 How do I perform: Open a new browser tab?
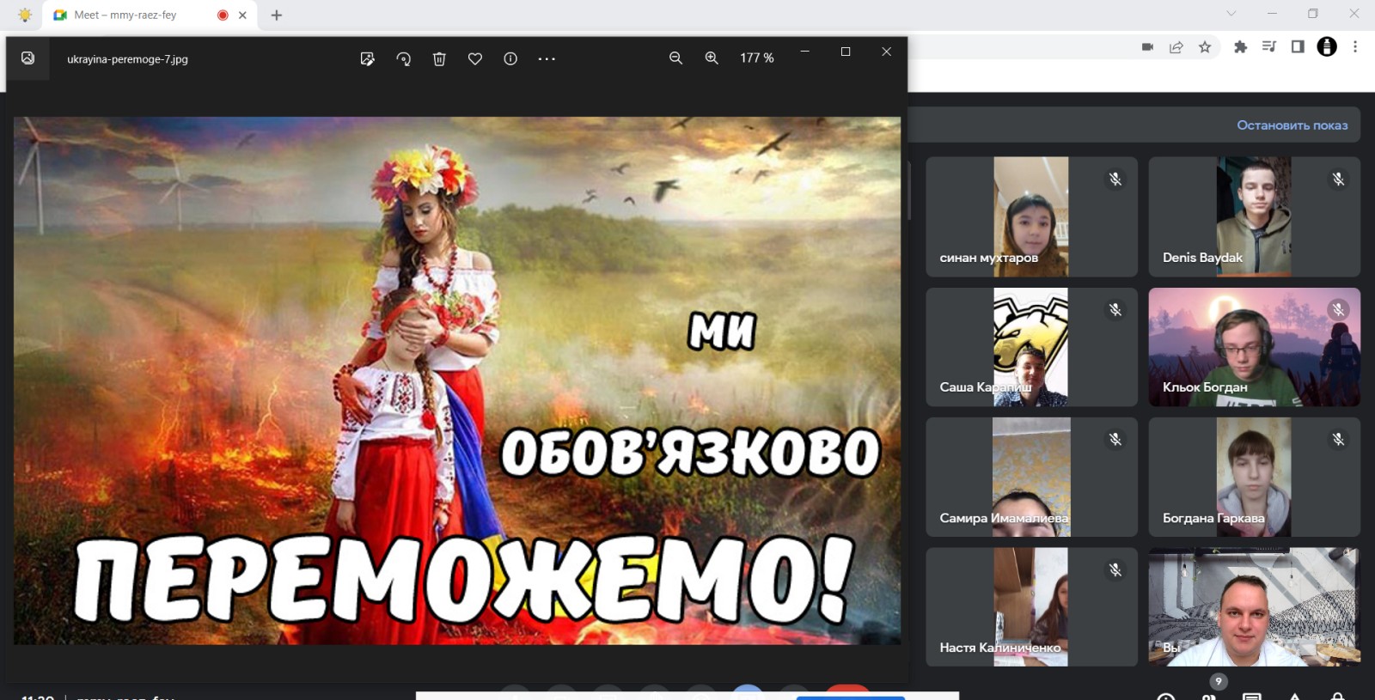point(277,15)
